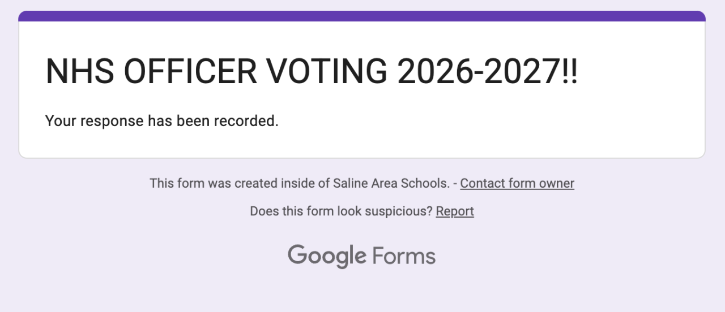
Task: Click the word NHS in the heading
Action: click(x=79, y=72)
